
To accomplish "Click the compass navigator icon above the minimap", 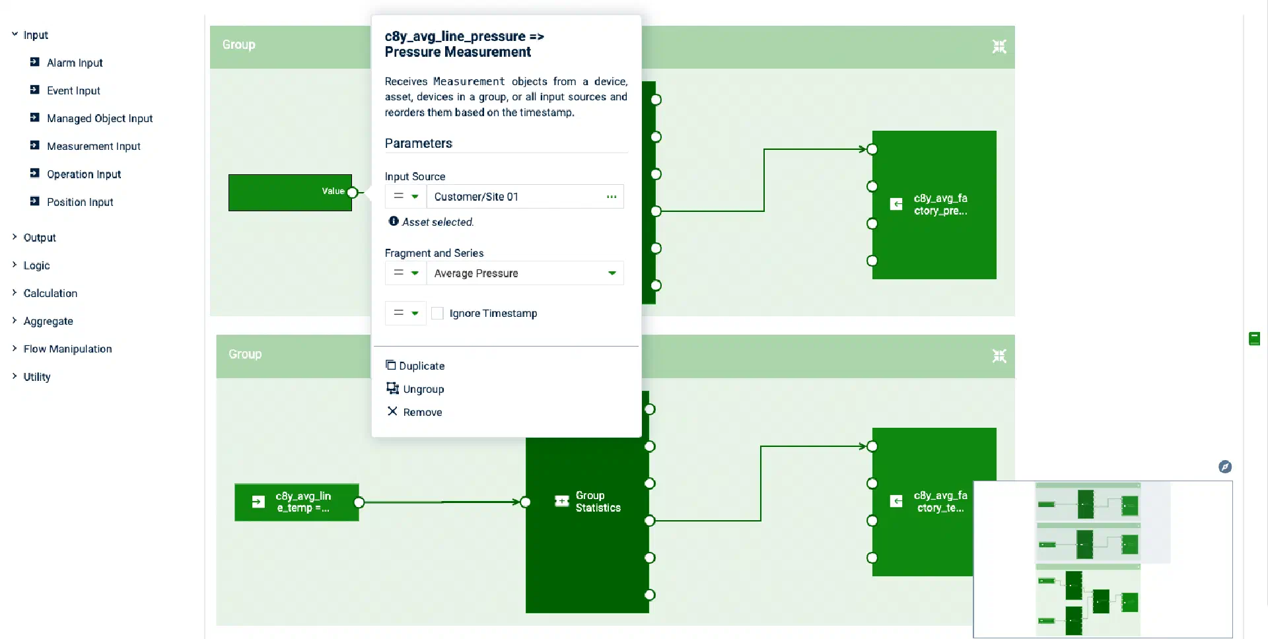I will [1225, 467].
